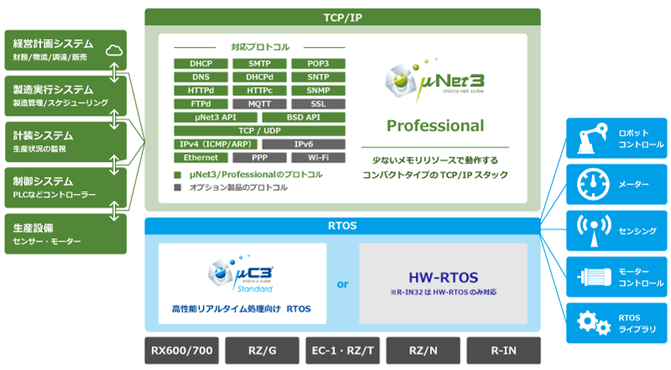This screenshot has height=370, width=671.
Task: Select the DHCP protocol block
Action: coord(200,64)
